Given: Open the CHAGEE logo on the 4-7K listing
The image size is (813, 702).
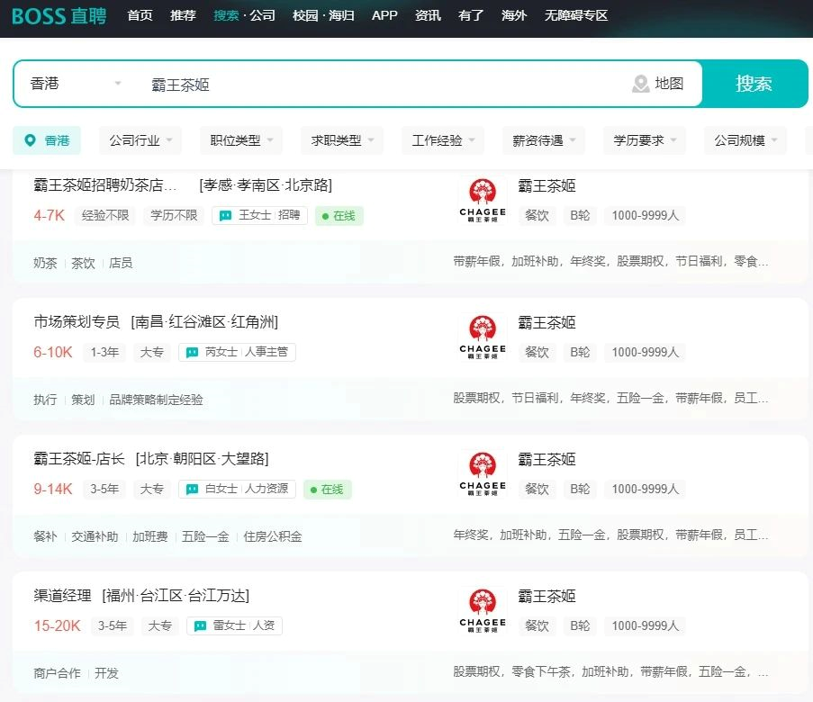Looking at the screenshot, I should tap(483, 200).
